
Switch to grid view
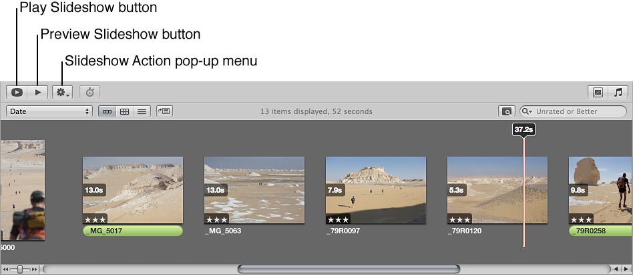pos(125,111)
